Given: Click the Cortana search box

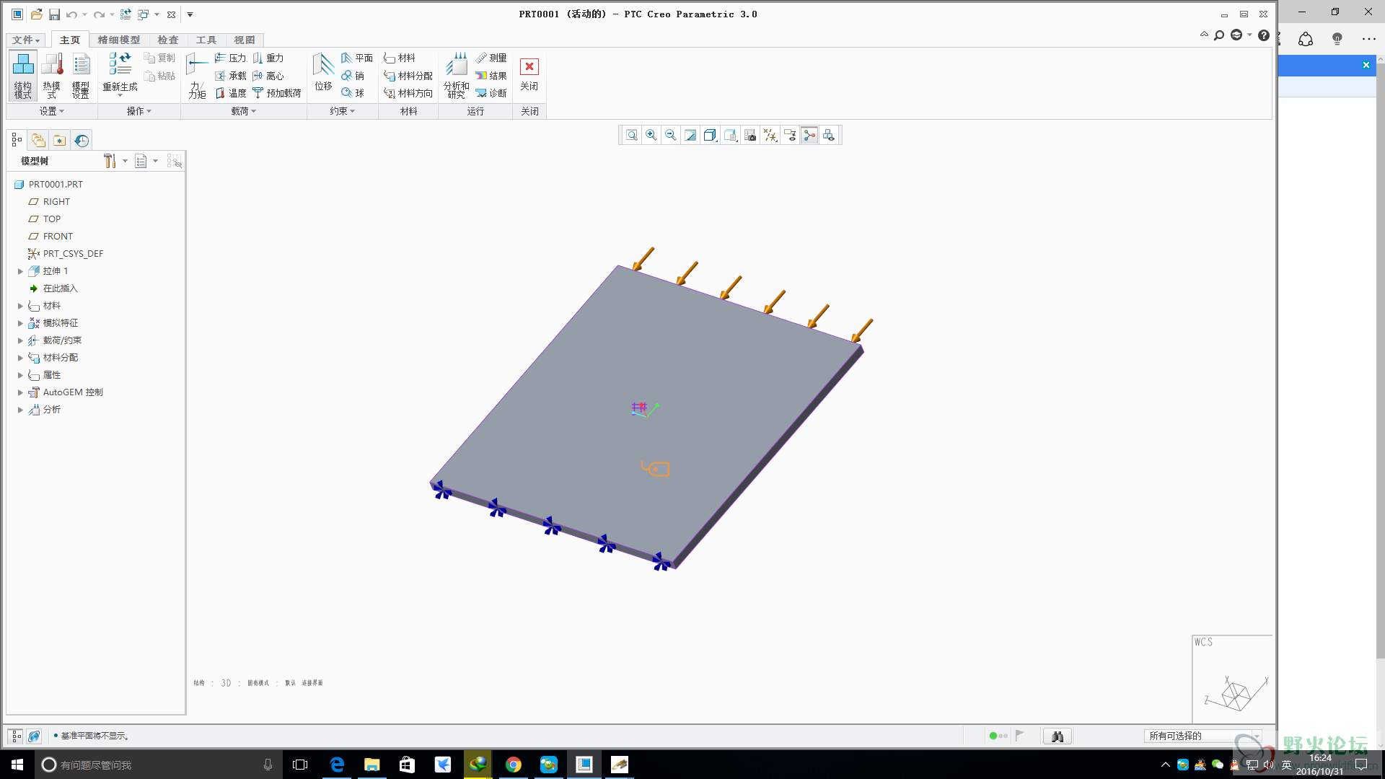Looking at the screenshot, I should click(x=159, y=765).
